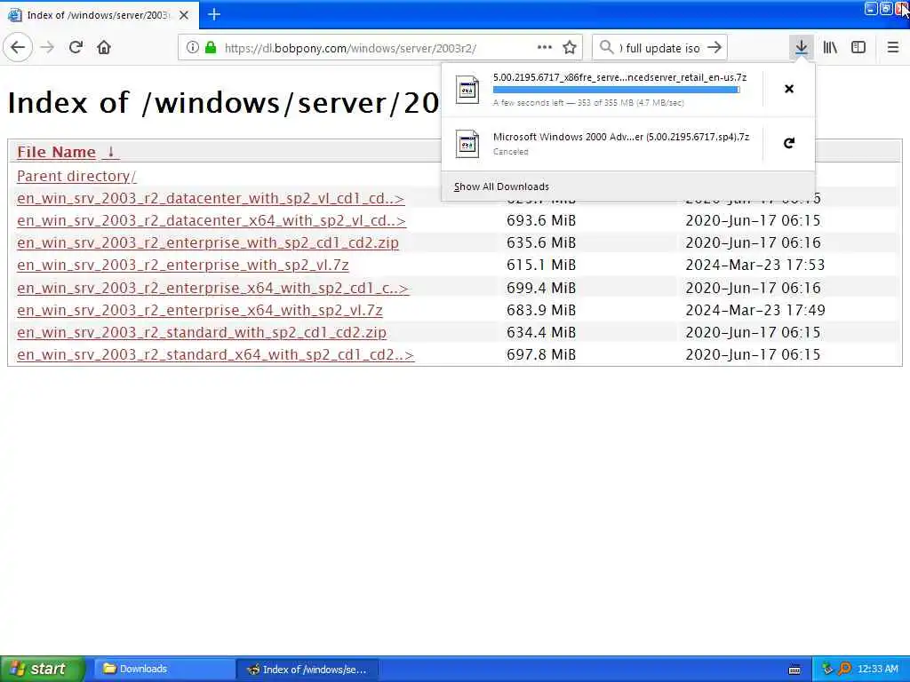The width and height of the screenshot is (910, 682).
Task: Download datacenter_with_sp2_vl_cd1 file
Action: tap(211, 198)
